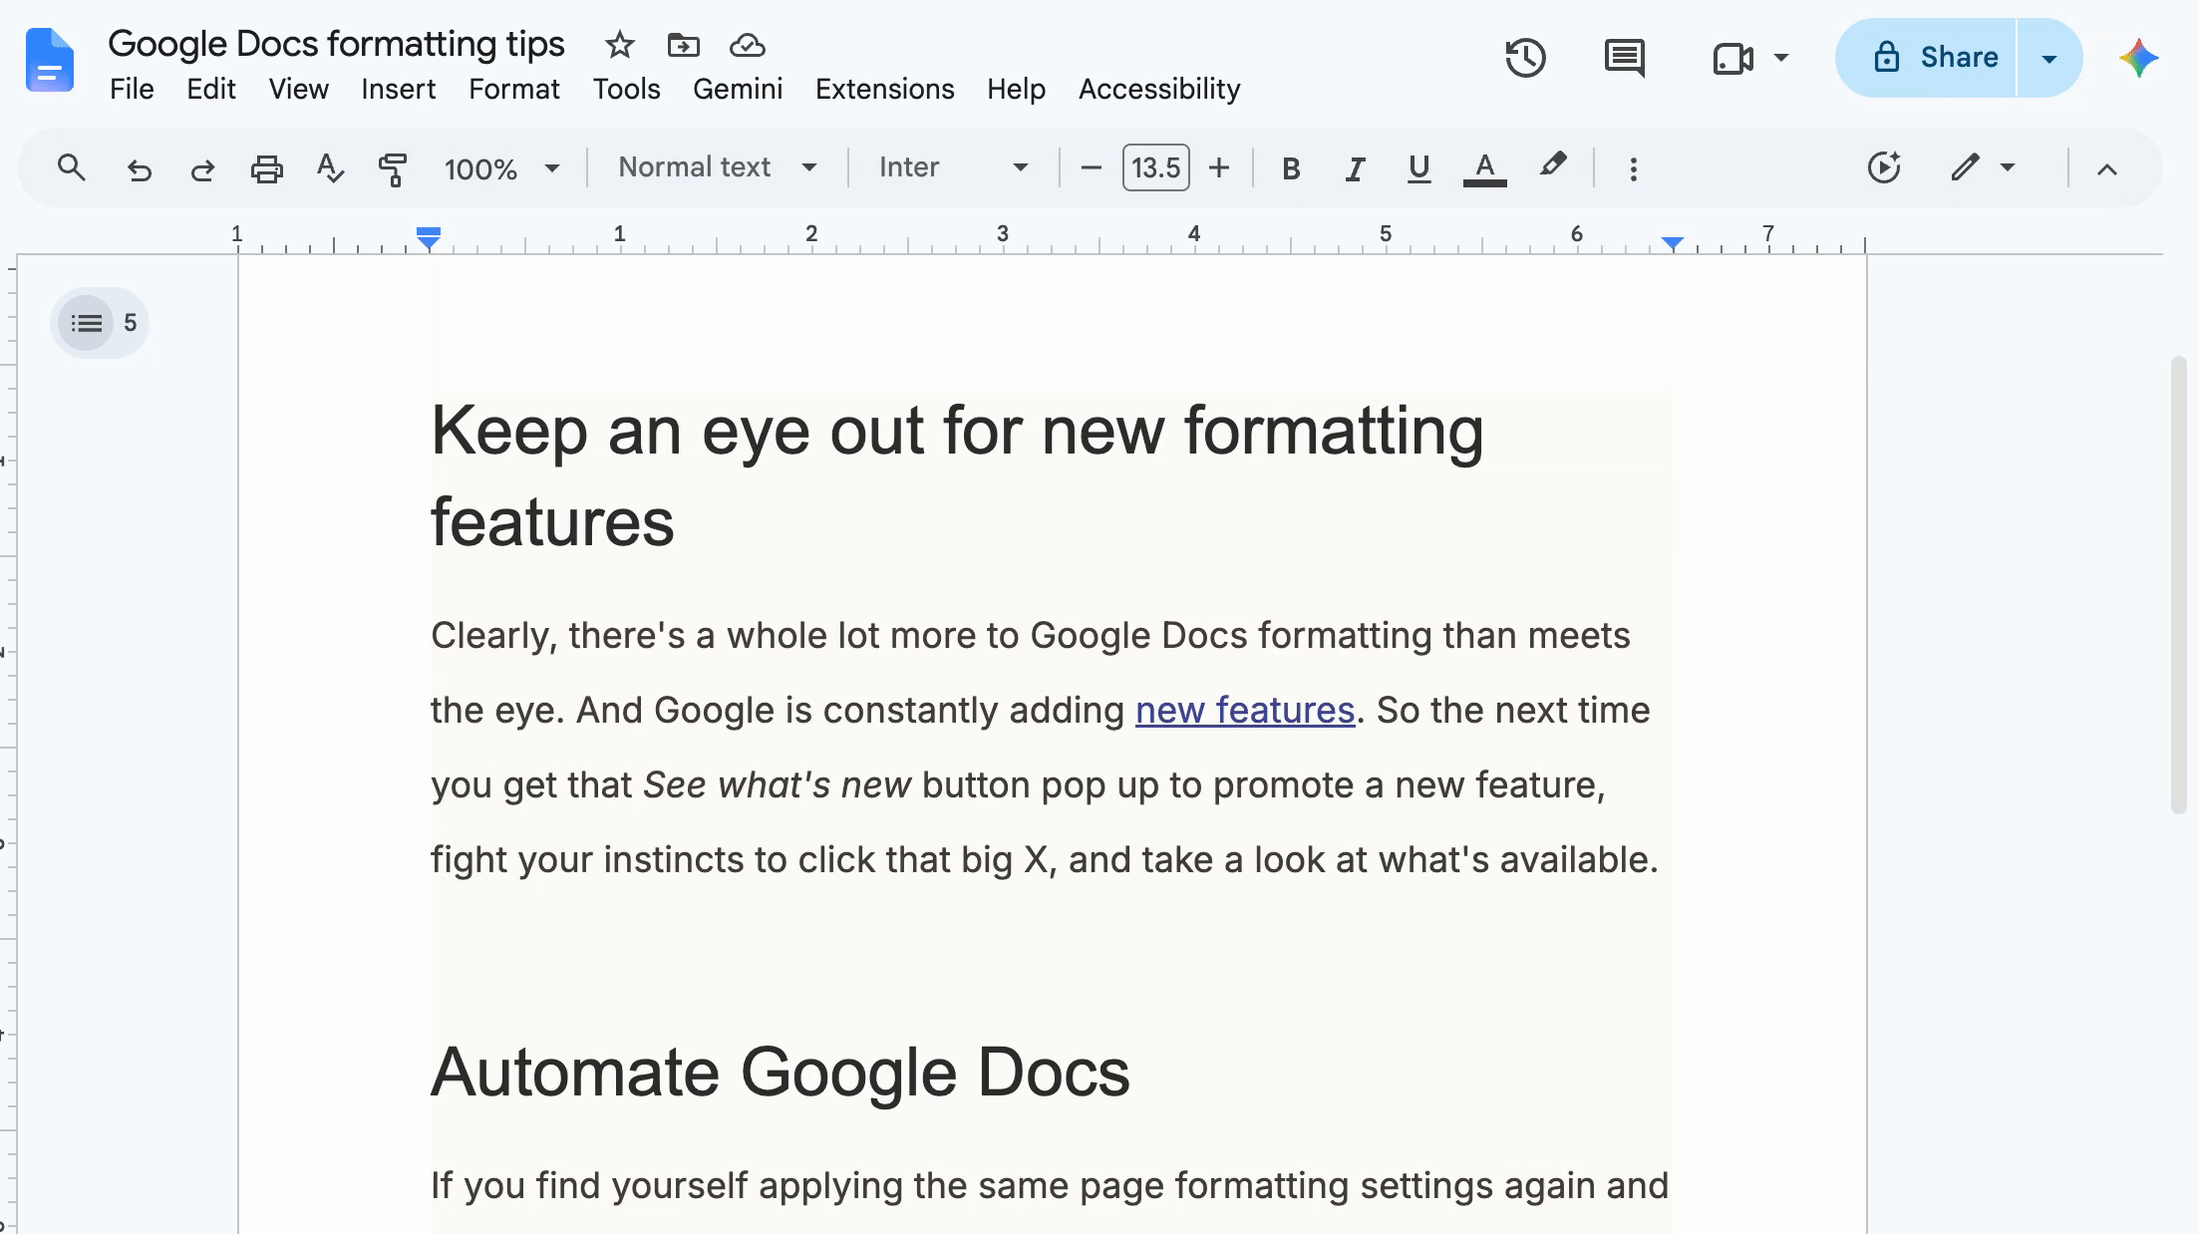Open the Insert menu
The height and width of the screenshot is (1234, 2199).
pos(398,90)
